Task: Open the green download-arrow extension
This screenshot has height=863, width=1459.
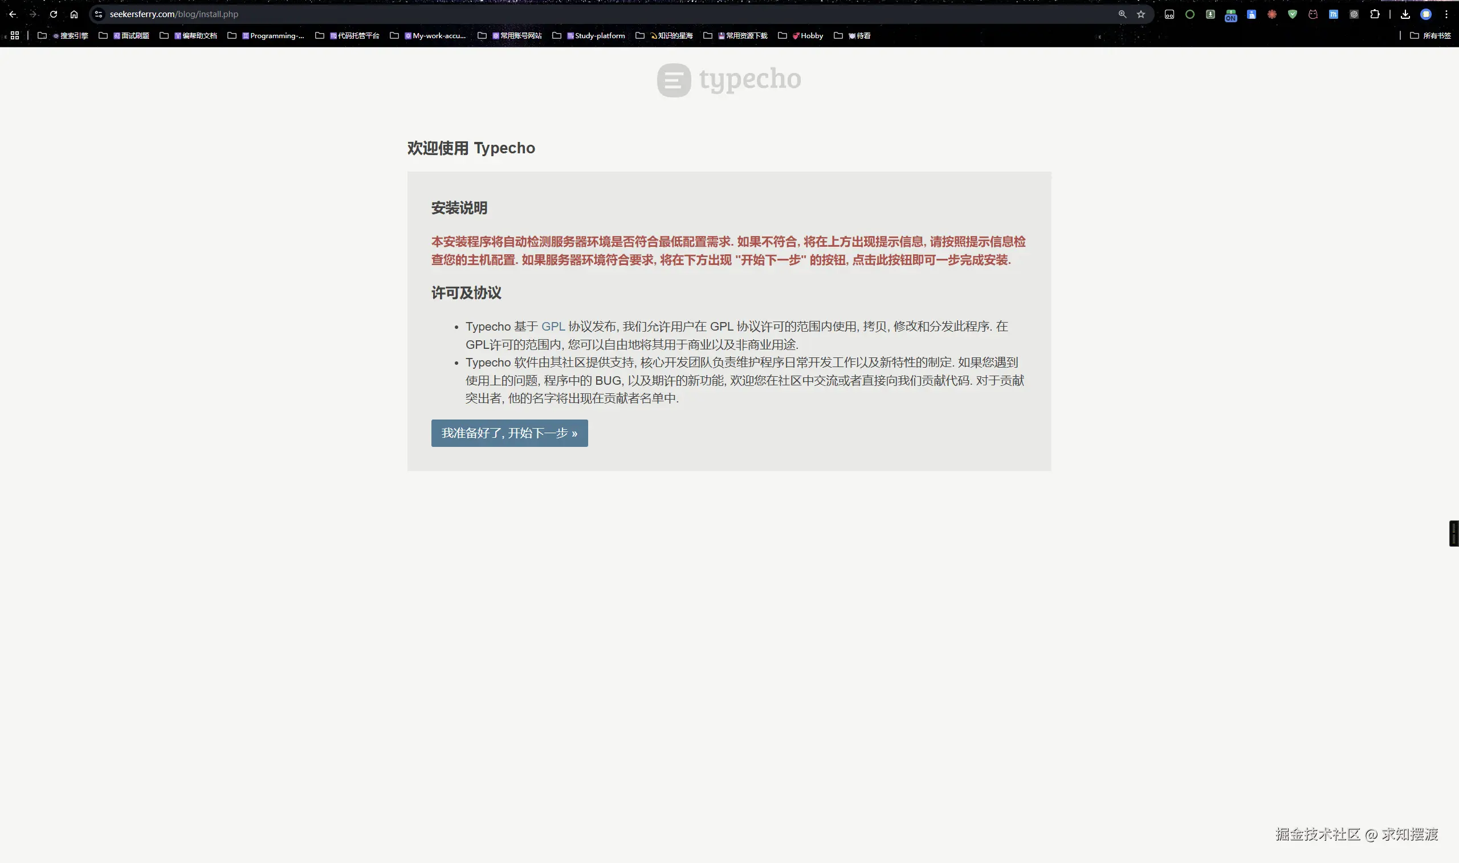Action: [1210, 14]
